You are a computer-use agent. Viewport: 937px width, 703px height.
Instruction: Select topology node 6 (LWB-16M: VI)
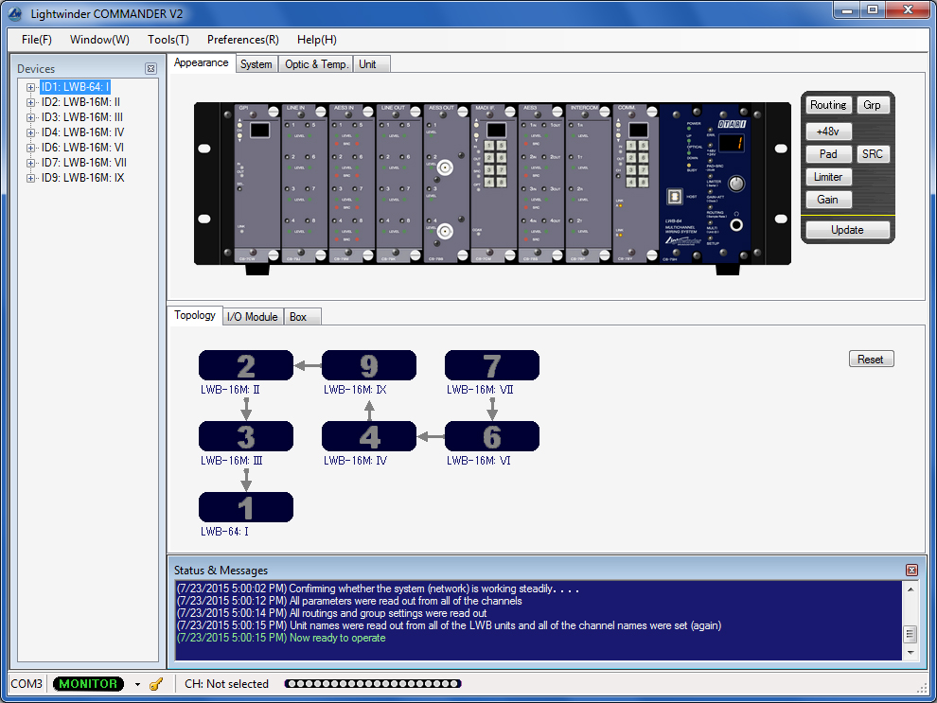point(492,436)
